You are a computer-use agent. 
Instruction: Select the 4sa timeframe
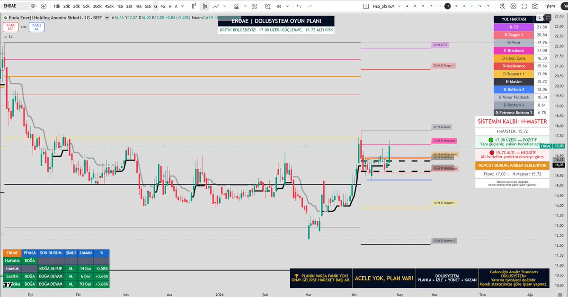[x=138, y=7]
